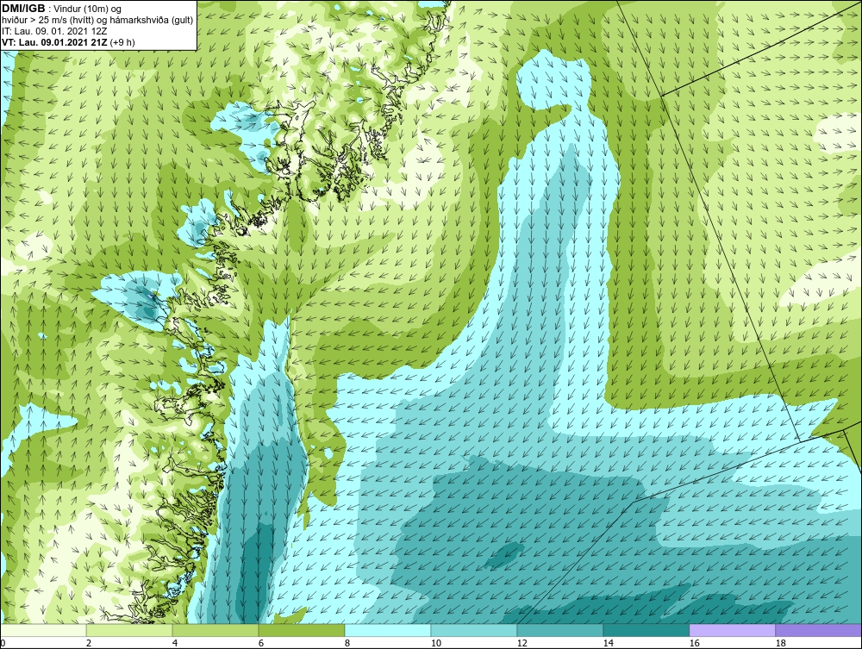Click the 4–6 m/s green legend swatch
Image resolution: width=862 pixels, height=649 pixels.
[215, 630]
